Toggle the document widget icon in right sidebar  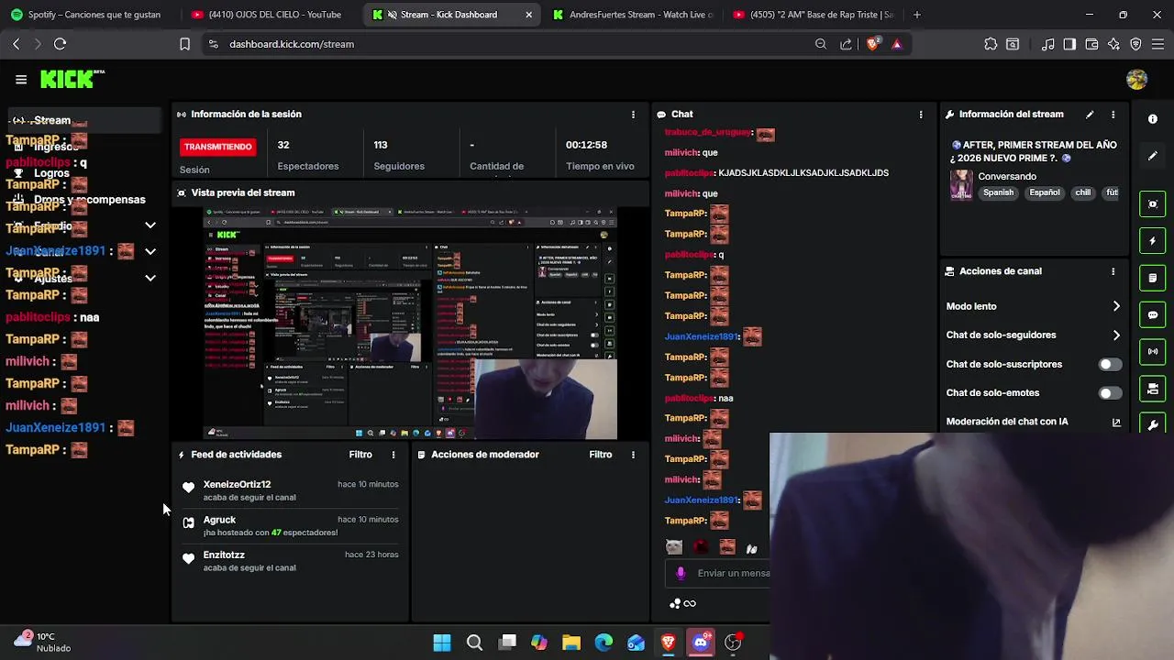pos(1153,278)
